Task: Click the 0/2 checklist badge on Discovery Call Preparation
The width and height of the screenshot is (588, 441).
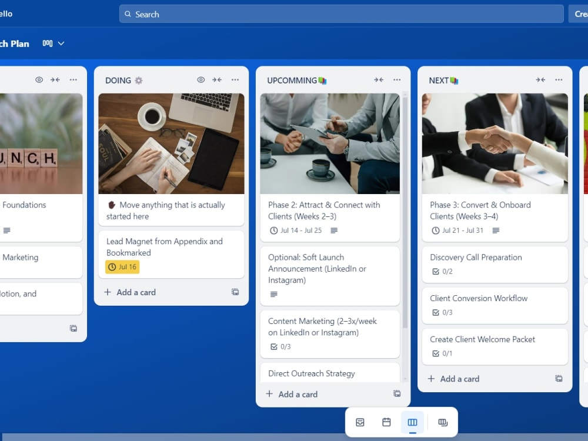Action: [443, 272]
